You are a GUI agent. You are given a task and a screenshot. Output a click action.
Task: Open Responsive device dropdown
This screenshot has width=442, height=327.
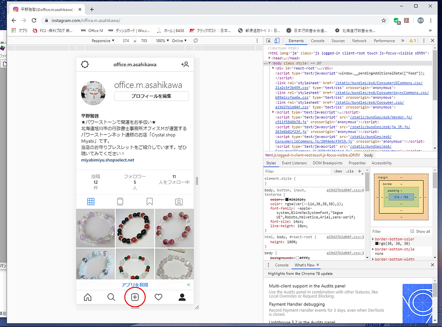pos(103,41)
